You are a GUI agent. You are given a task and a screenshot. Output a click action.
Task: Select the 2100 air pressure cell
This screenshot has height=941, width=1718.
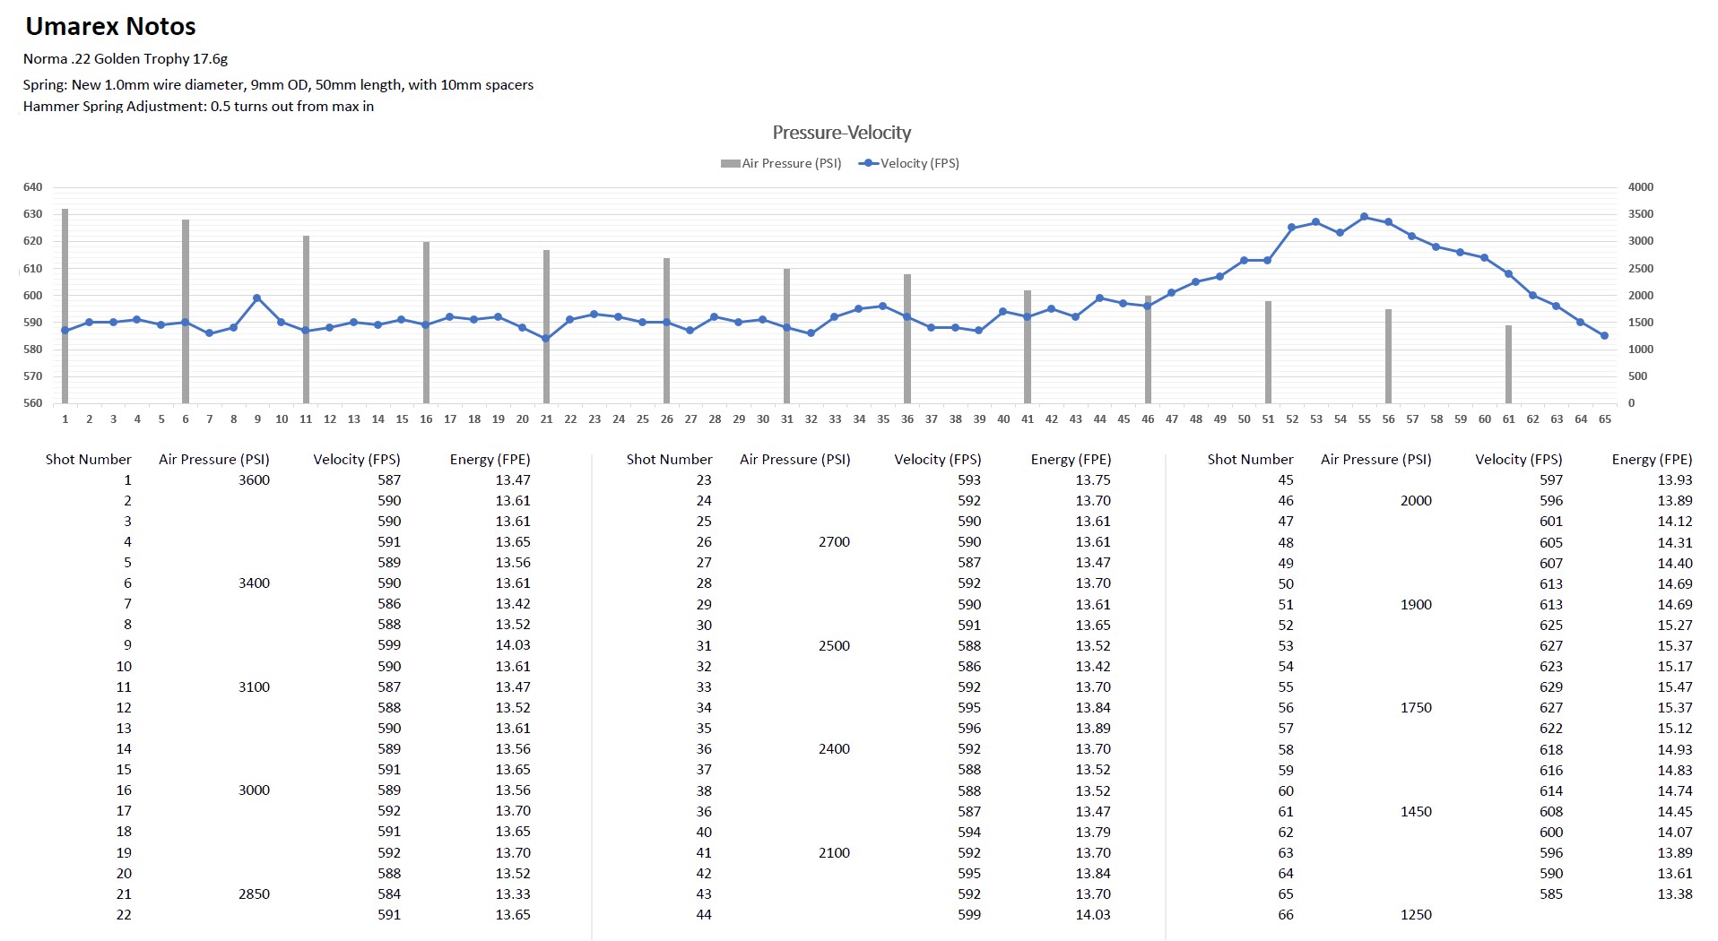point(834,853)
